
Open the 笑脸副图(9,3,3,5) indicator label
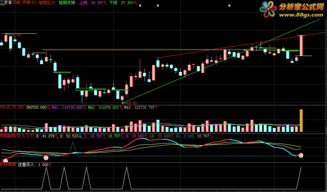point(17,136)
